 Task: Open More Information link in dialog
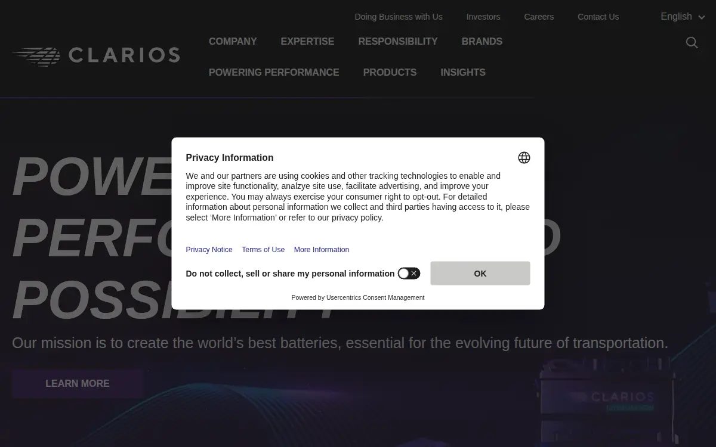(x=322, y=250)
